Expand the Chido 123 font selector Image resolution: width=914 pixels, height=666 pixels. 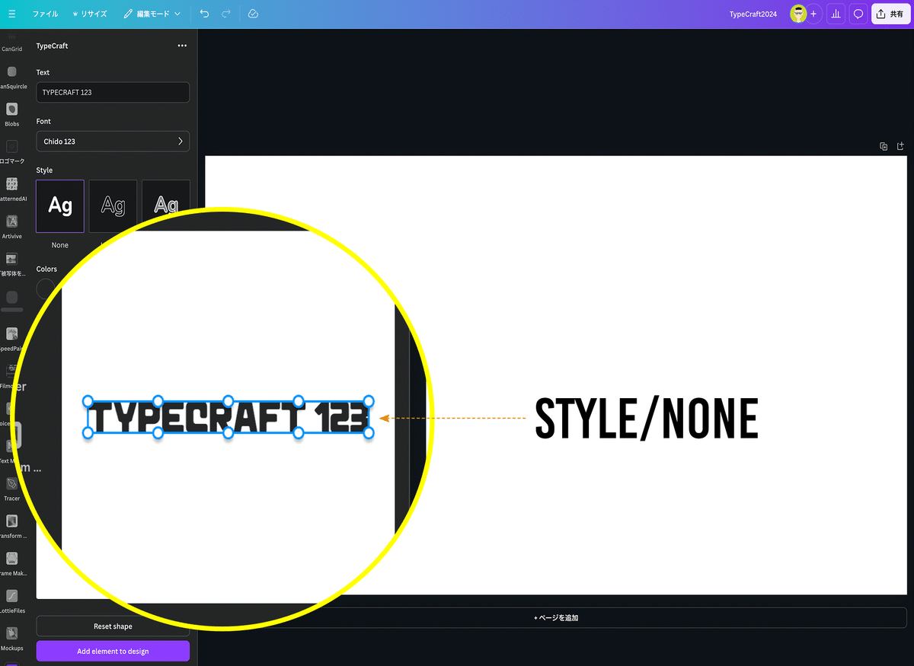[113, 141]
